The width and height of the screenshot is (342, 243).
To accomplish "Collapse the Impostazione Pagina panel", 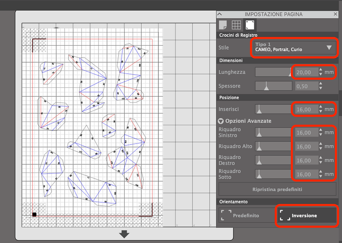I will [x=220, y=14].
